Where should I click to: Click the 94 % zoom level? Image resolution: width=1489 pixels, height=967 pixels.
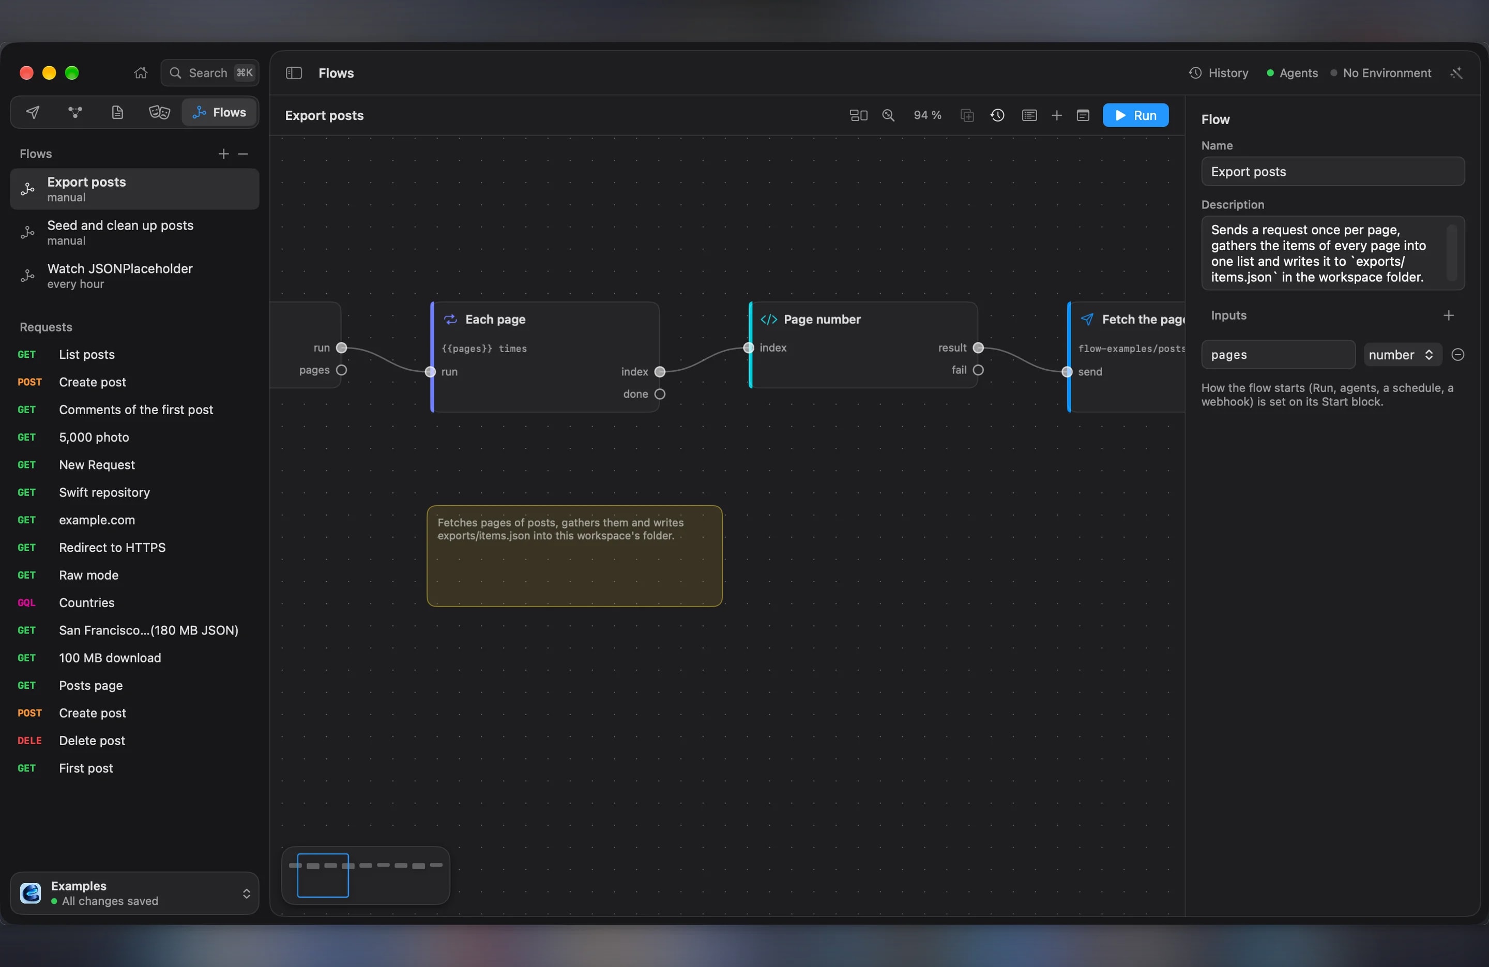click(927, 115)
